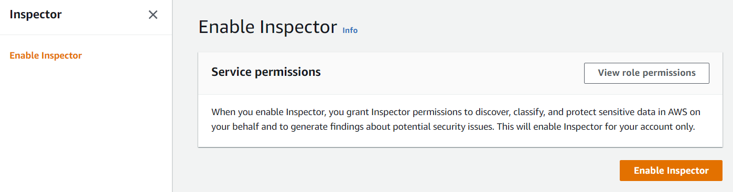Click the orange Enable Inspector button
Image resolution: width=733 pixels, height=192 pixels.
(x=671, y=171)
